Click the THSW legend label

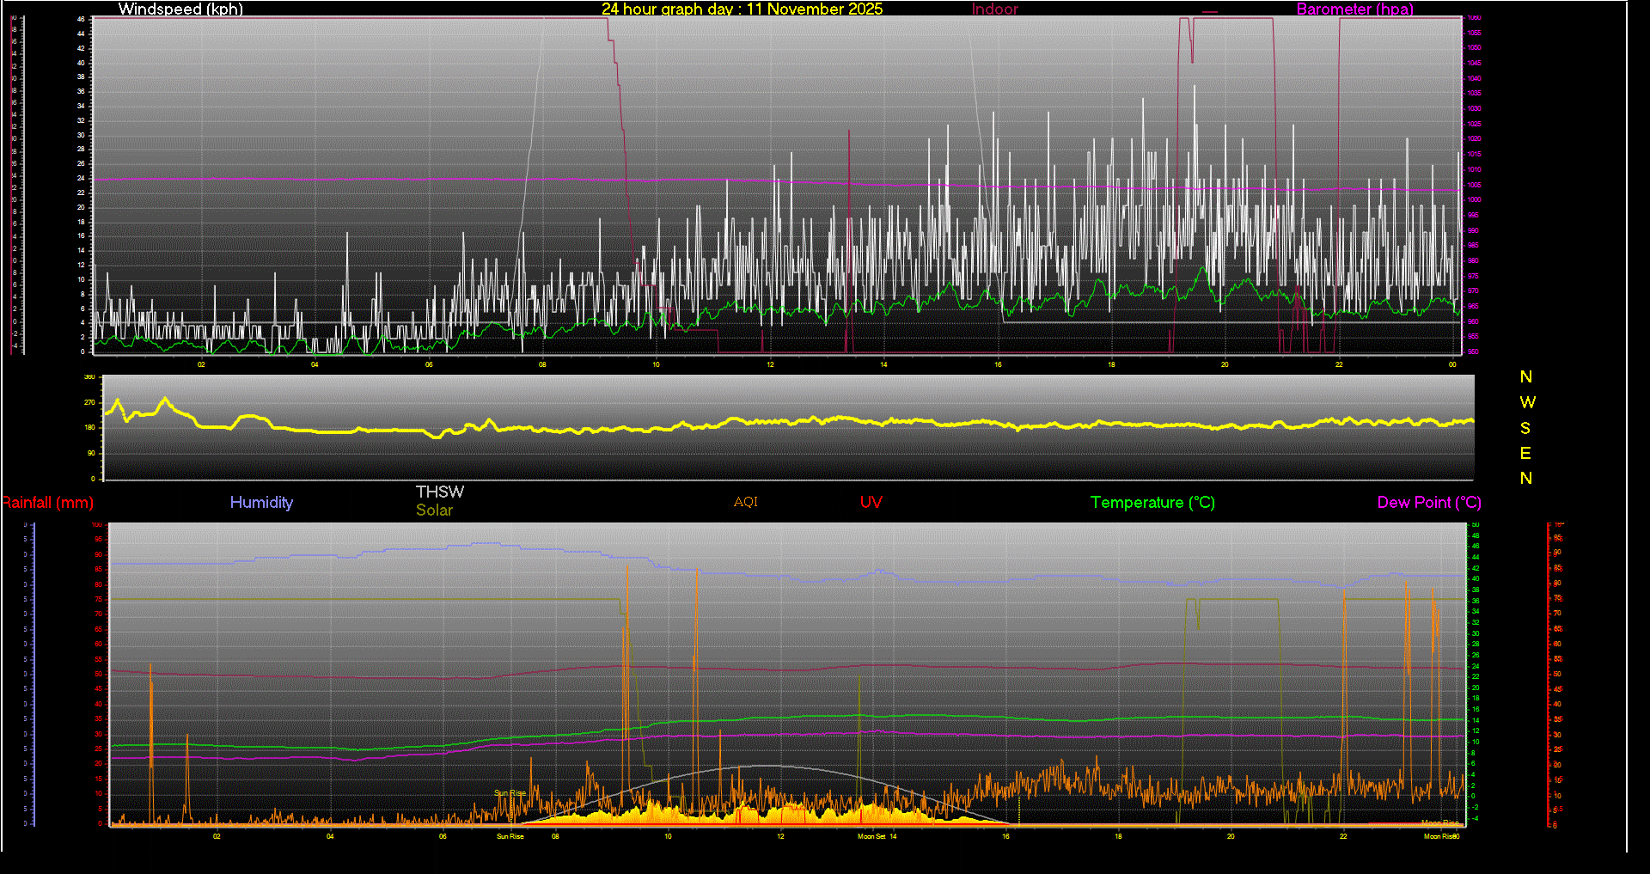coord(440,492)
